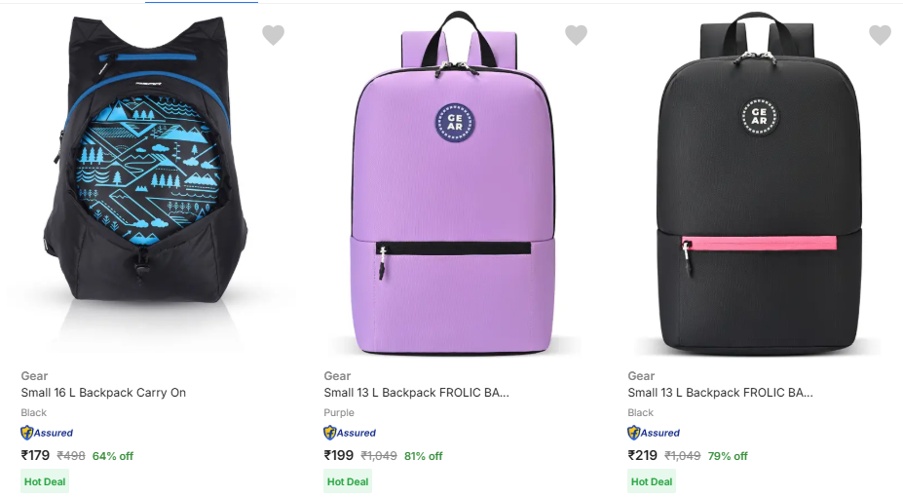
Task: Wishlist the black Small 16 L Backpack
Action: pos(274,35)
